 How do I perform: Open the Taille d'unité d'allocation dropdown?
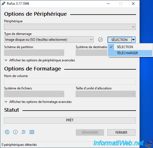(x=106, y=94)
